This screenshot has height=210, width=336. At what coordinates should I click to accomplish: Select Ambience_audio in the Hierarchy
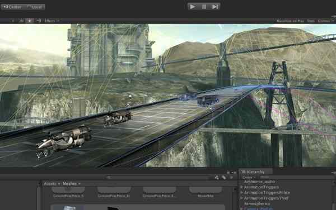pyautogui.click(x=259, y=182)
